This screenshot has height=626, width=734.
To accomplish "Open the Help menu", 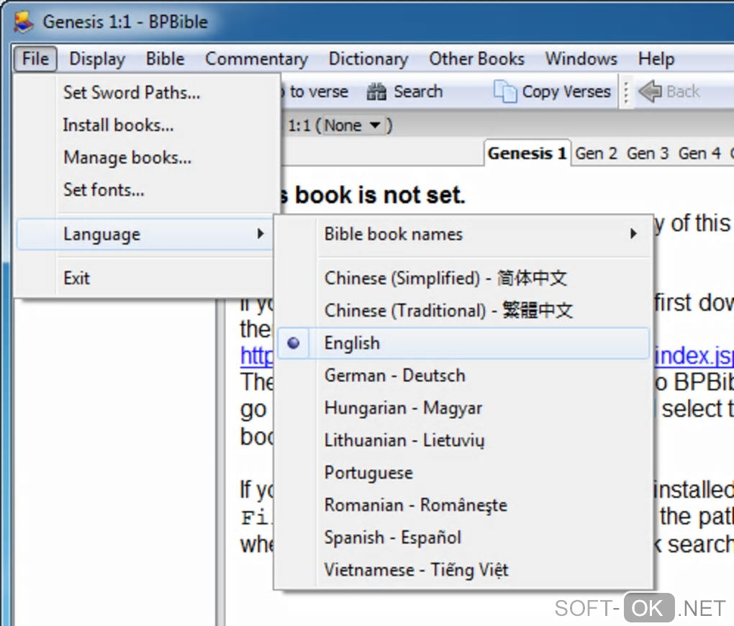I will point(656,59).
